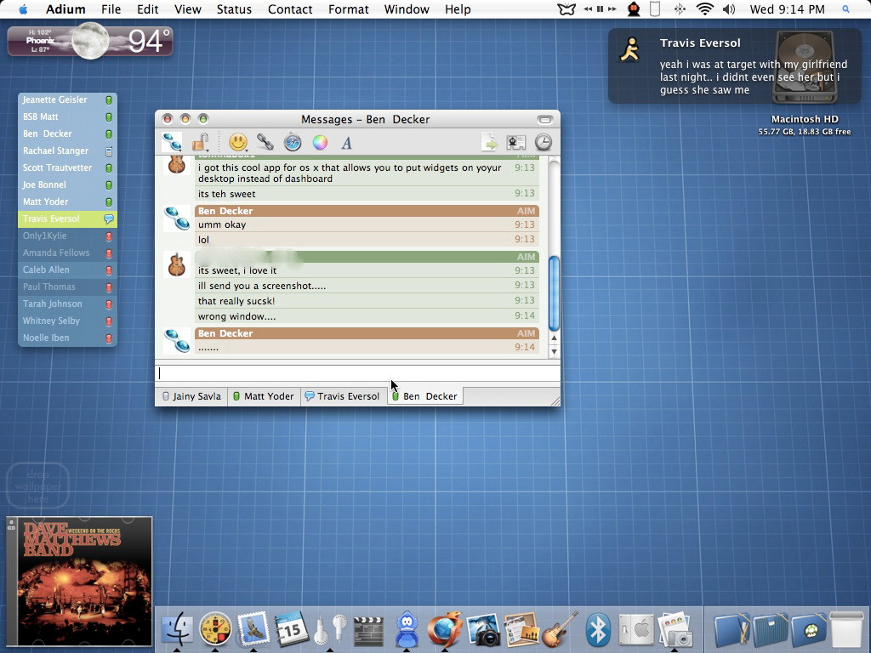Open the Format menu
This screenshot has height=653, width=871.
point(348,9)
